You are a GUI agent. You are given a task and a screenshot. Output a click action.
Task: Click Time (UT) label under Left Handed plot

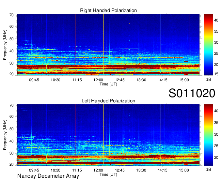pos(108,174)
